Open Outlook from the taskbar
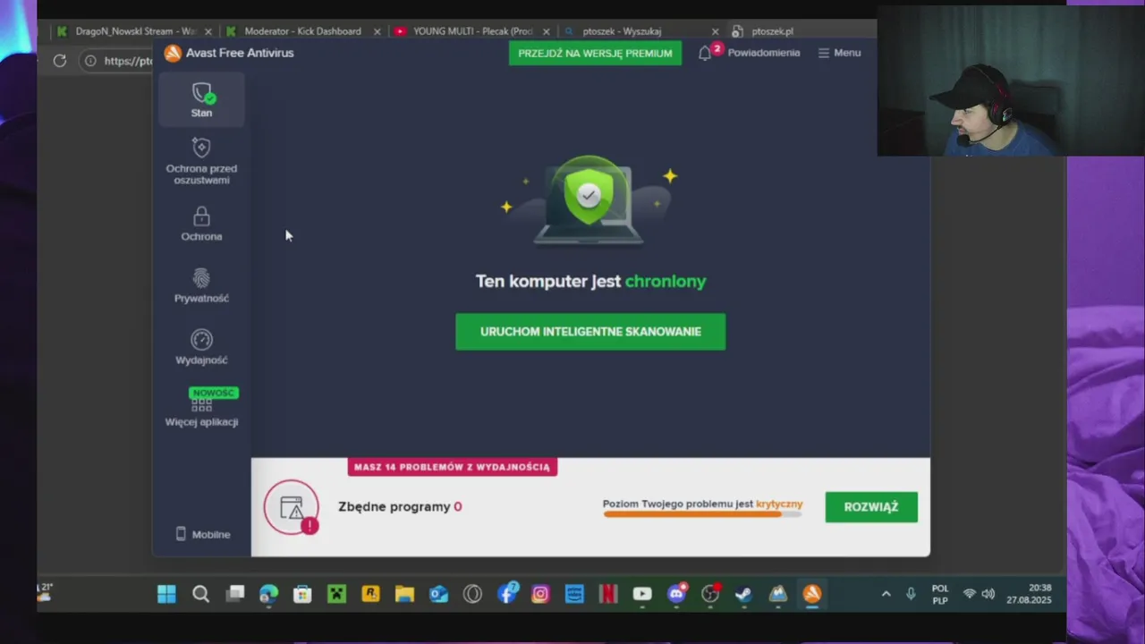The width and height of the screenshot is (1145, 644). [438, 594]
